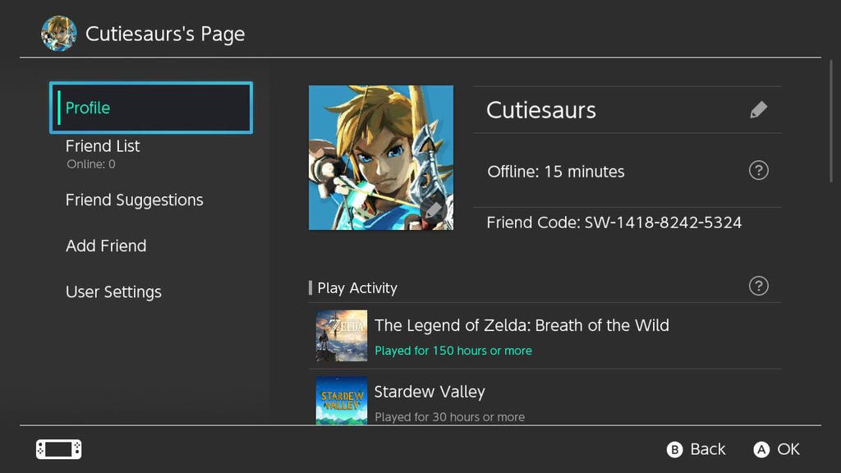841x473 pixels.
Task: Open the Add Friend section
Action: (105, 246)
